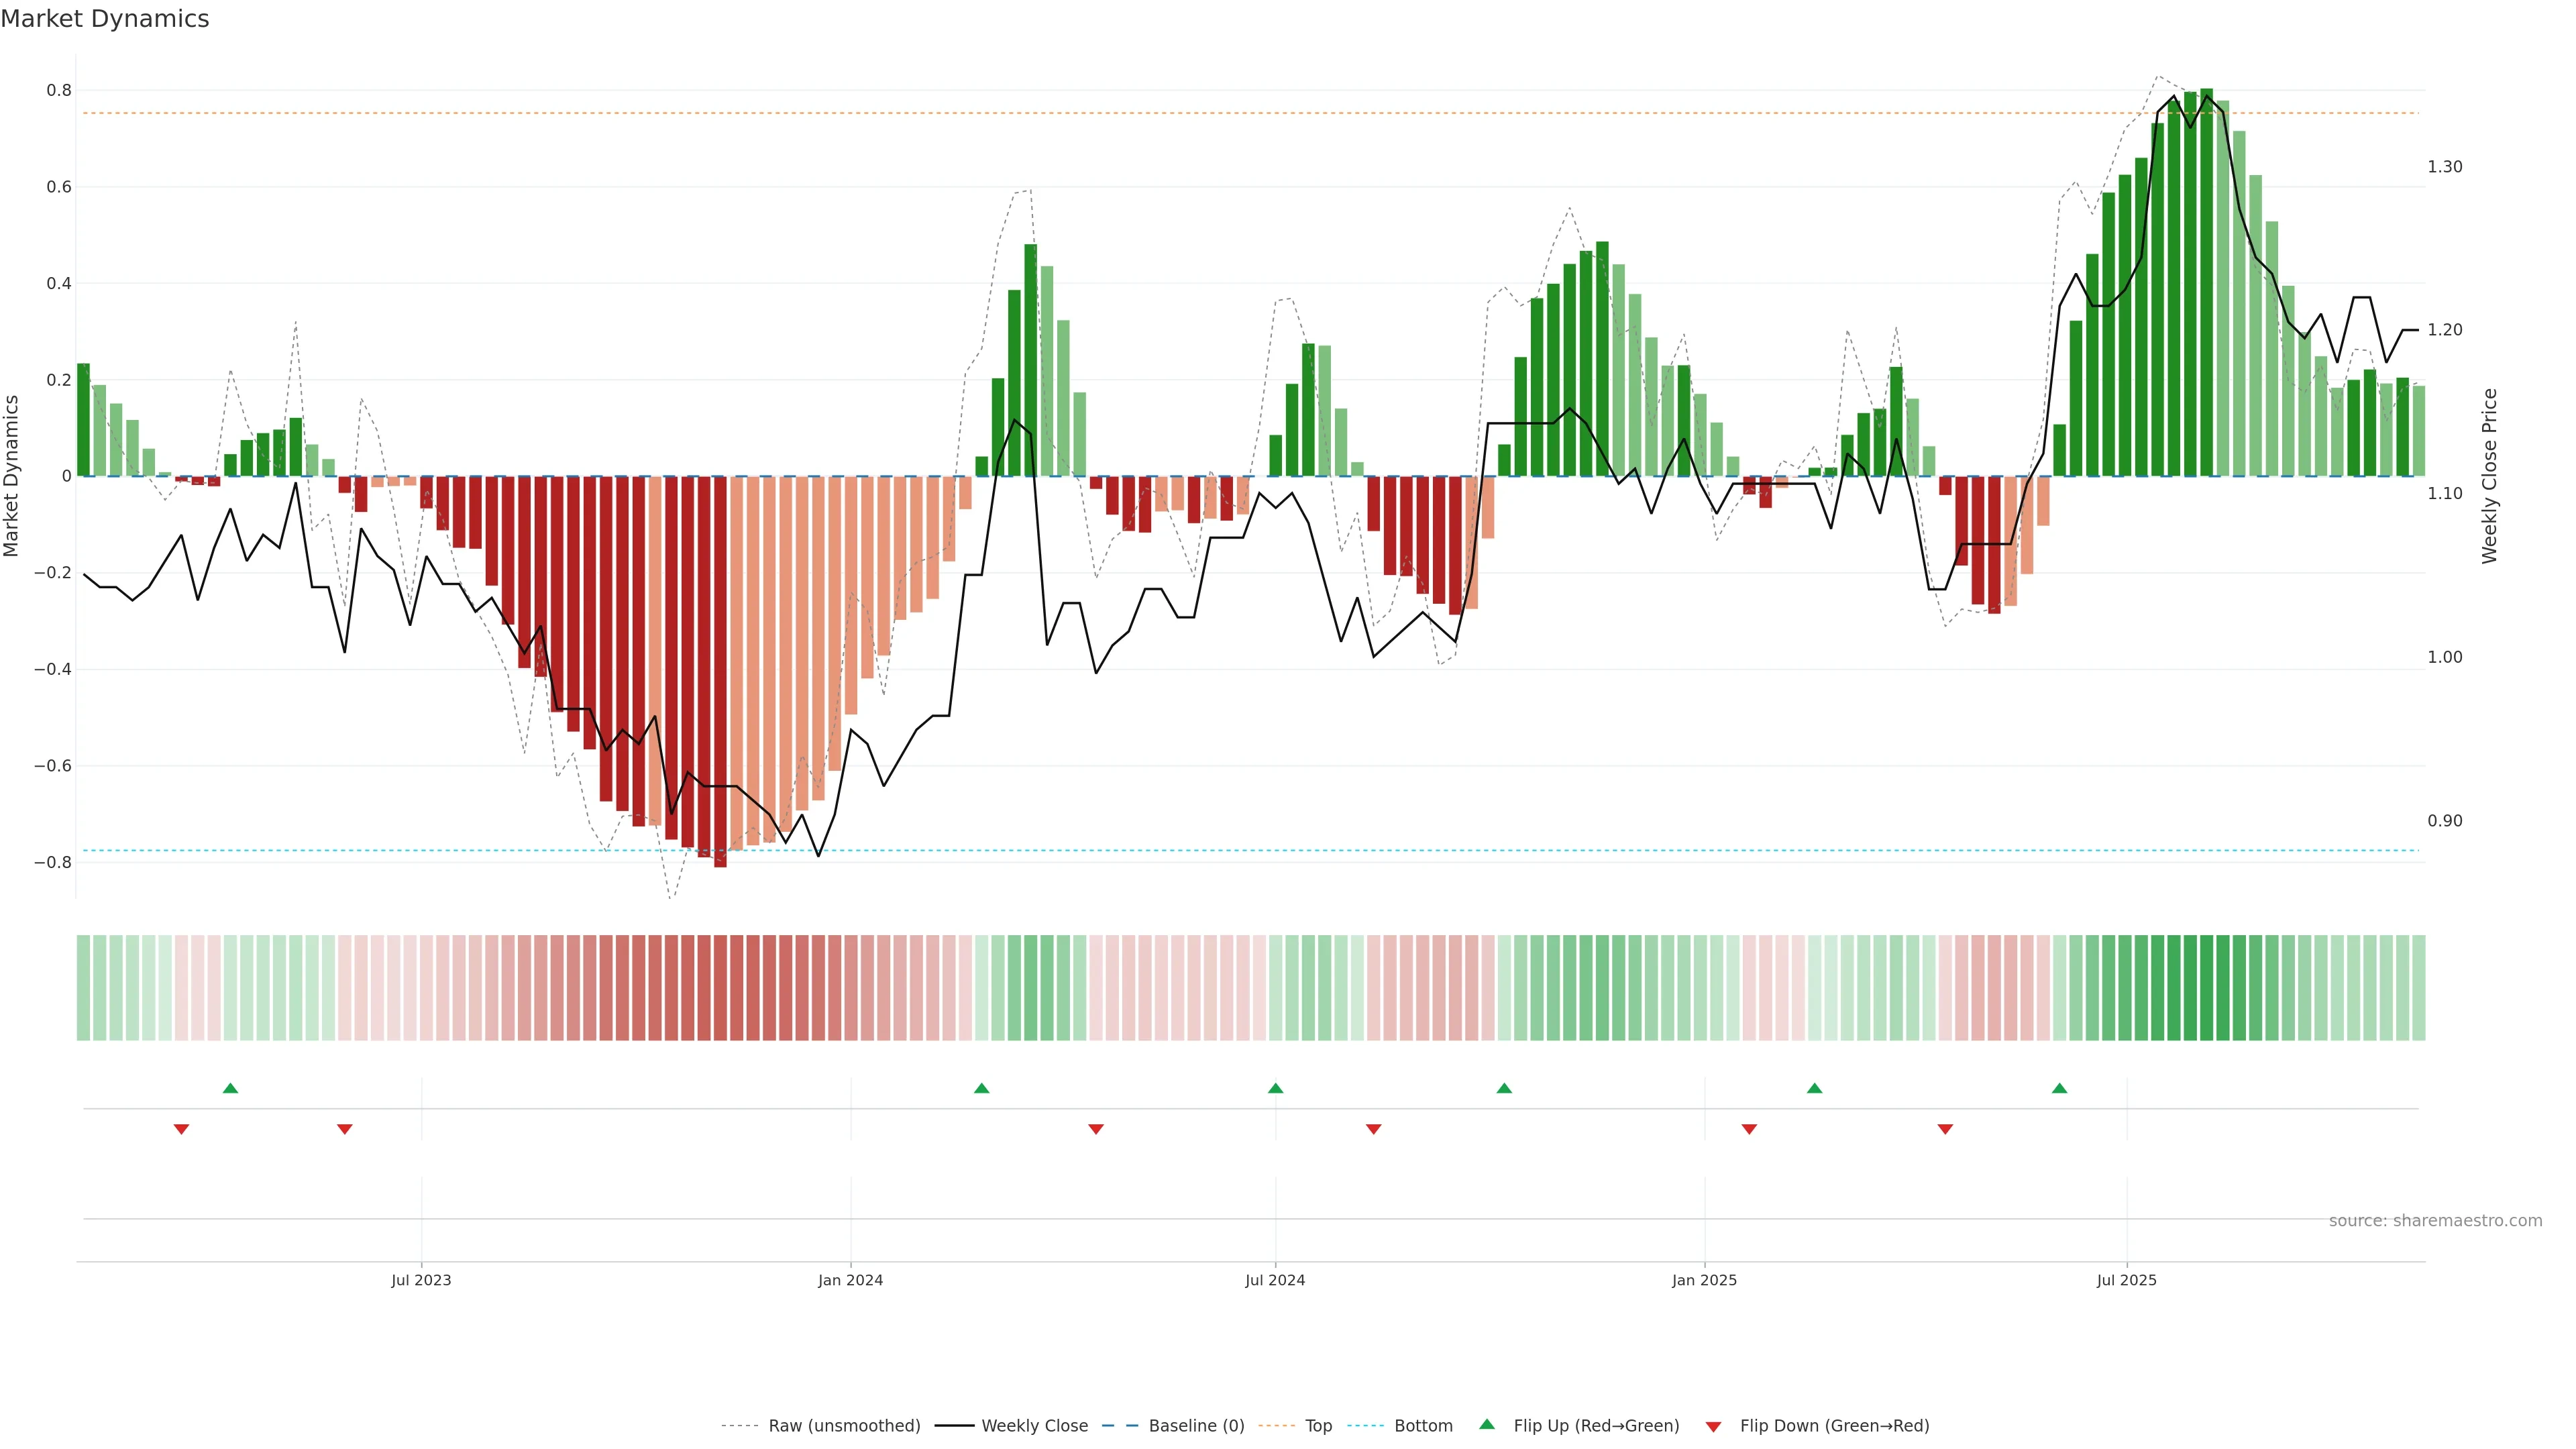Click the green Flip Up triangle in legend

(1487, 1424)
